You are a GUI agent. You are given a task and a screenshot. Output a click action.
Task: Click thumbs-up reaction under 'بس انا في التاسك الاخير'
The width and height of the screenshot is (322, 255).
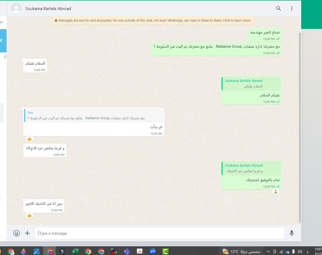29,215
